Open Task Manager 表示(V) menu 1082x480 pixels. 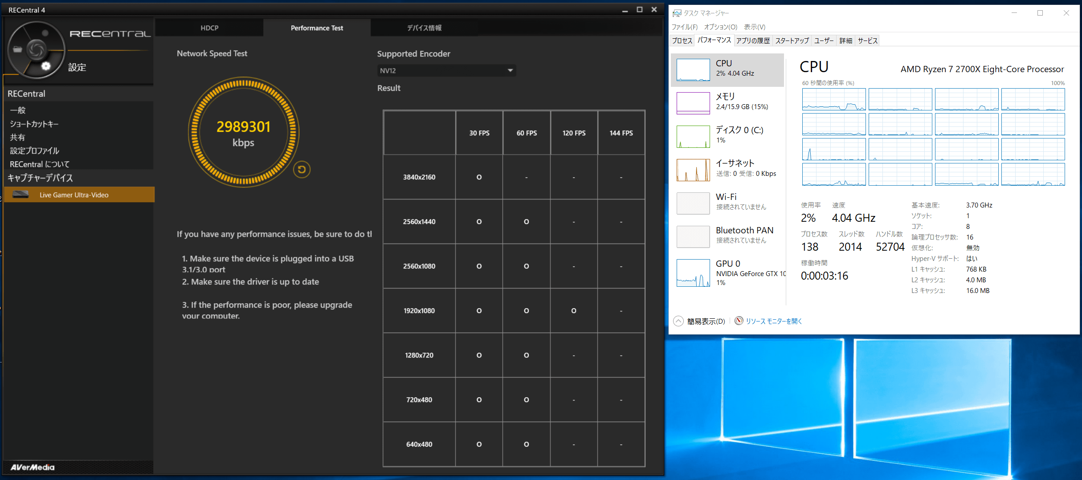tap(755, 27)
